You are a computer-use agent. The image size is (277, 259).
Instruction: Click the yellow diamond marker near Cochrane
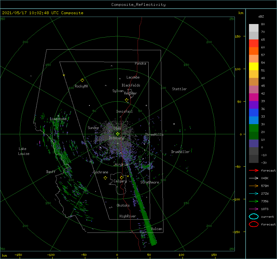pyautogui.click(x=105, y=178)
